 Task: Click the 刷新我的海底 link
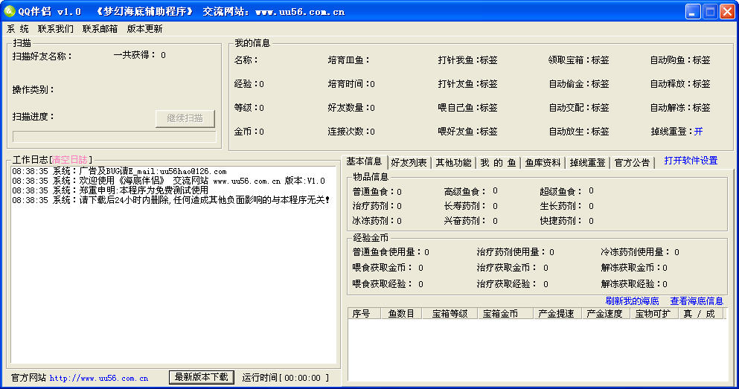point(632,301)
